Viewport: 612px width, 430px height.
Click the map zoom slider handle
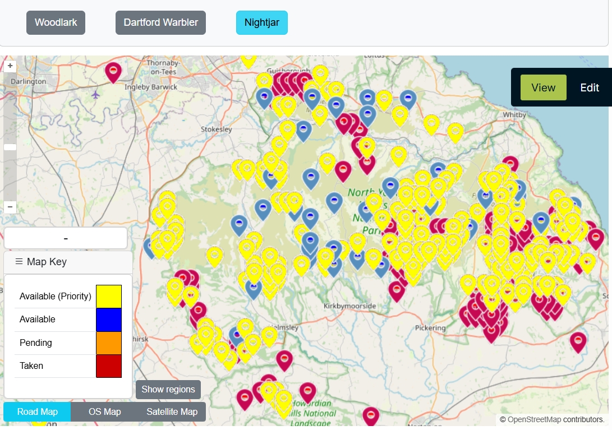(x=10, y=147)
